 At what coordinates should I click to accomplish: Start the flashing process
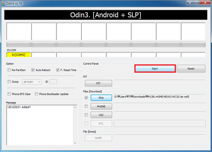155,69
